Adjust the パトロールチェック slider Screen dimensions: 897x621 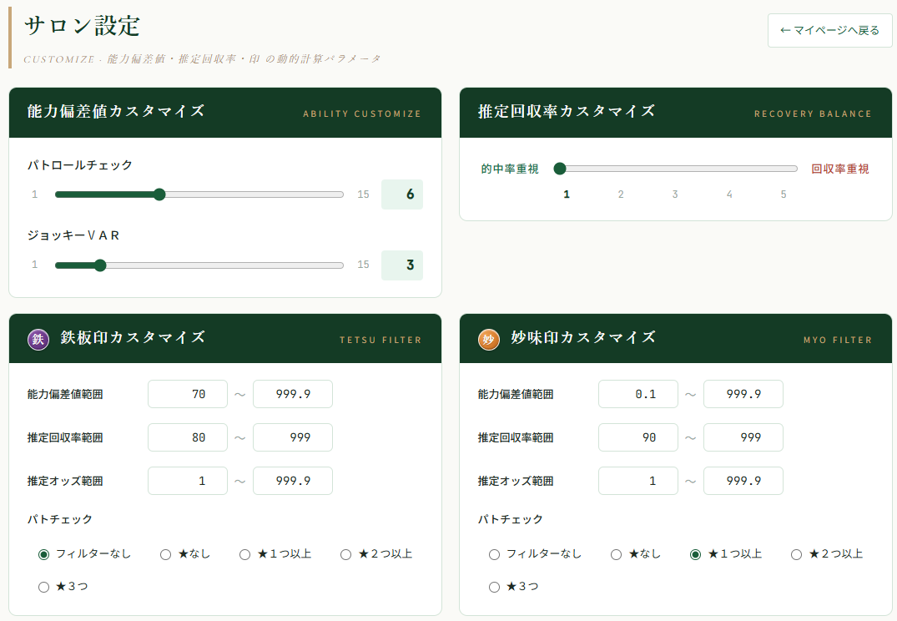(199, 194)
